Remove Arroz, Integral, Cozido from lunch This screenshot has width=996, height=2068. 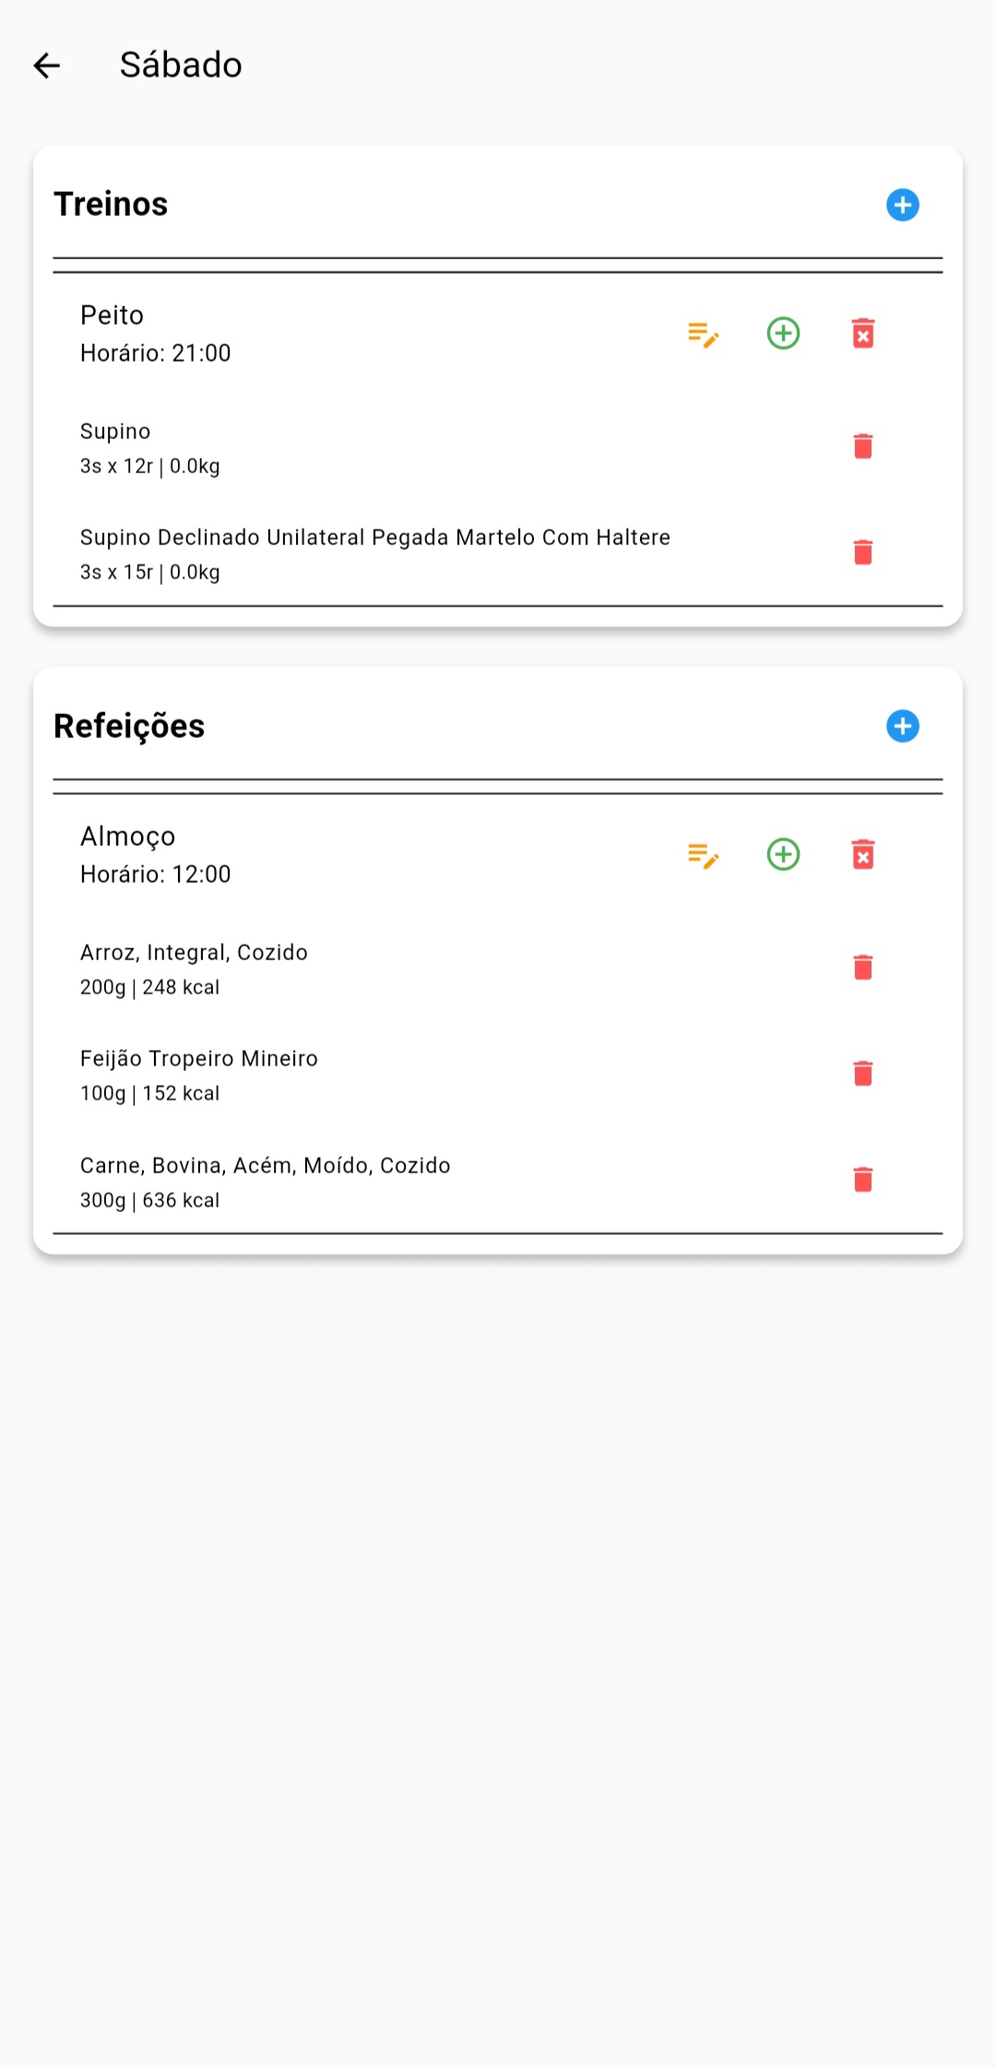(863, 968)
